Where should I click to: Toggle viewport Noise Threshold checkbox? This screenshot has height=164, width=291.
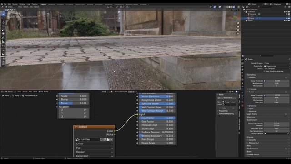[265, 81]
